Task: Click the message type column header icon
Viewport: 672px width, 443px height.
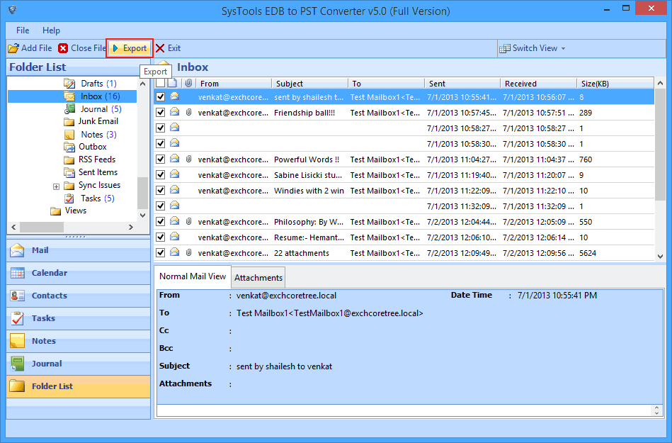Action: click(172, 83)
